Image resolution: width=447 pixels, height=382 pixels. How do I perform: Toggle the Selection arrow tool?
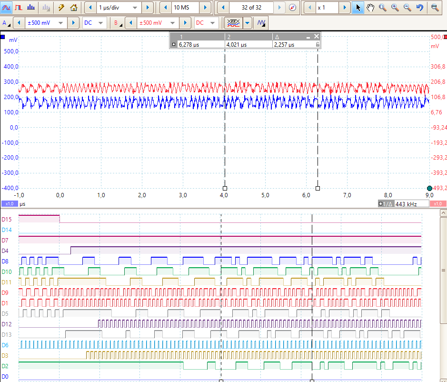(358, 8)
